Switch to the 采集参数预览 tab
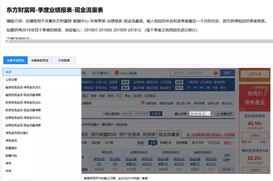The height and width of the screenshot is (181, 273). click(40, 60)
